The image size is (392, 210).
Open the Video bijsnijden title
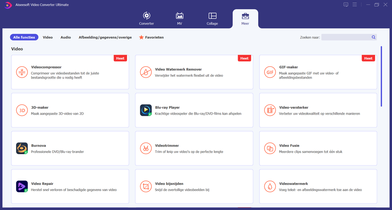[169, 184]
